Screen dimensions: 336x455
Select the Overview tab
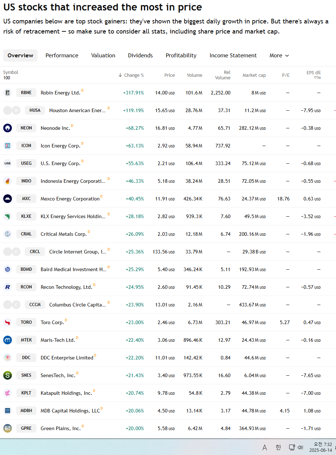(20, 56)
